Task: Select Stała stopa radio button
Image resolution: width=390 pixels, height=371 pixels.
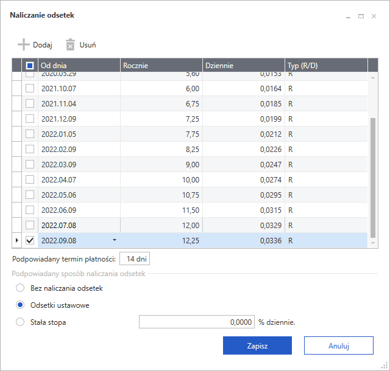Action: [21, 322]
